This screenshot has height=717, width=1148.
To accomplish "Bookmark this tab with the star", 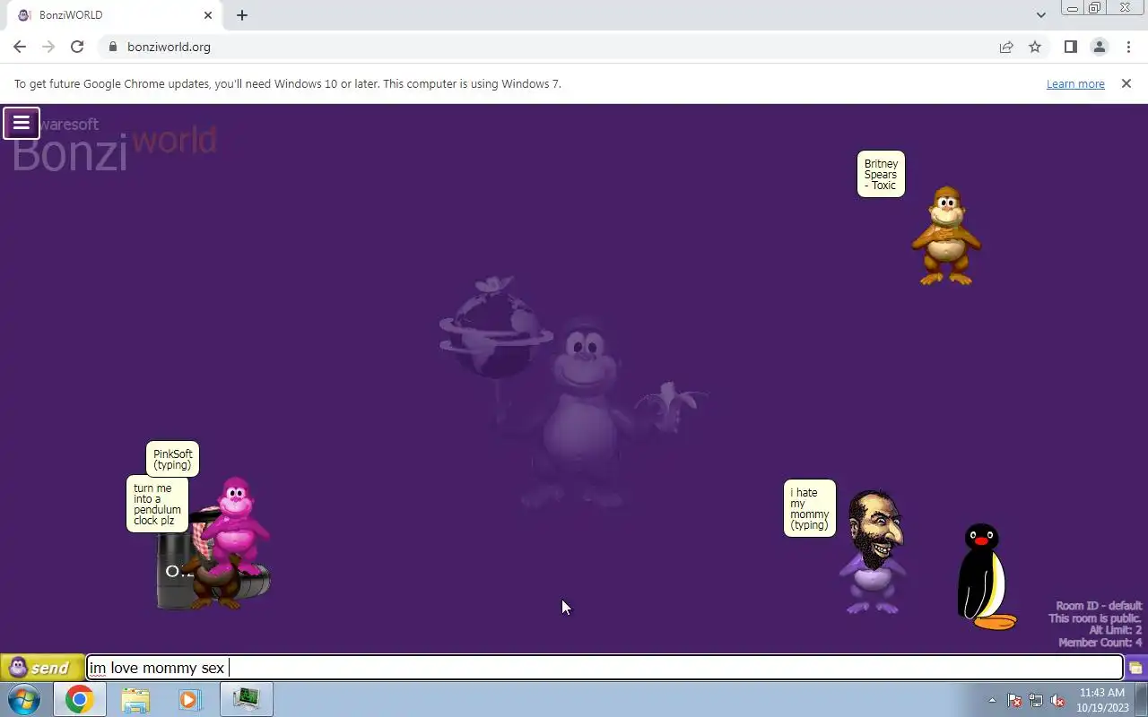I will (x=1035, y=47).
